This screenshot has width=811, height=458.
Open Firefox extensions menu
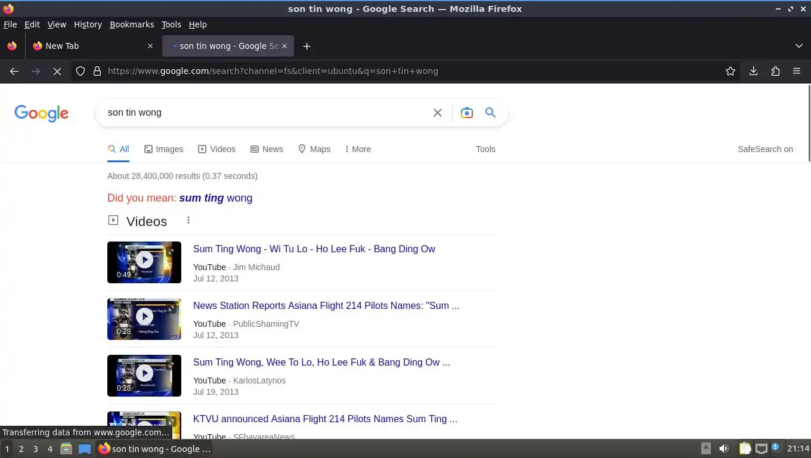(775, 71)
